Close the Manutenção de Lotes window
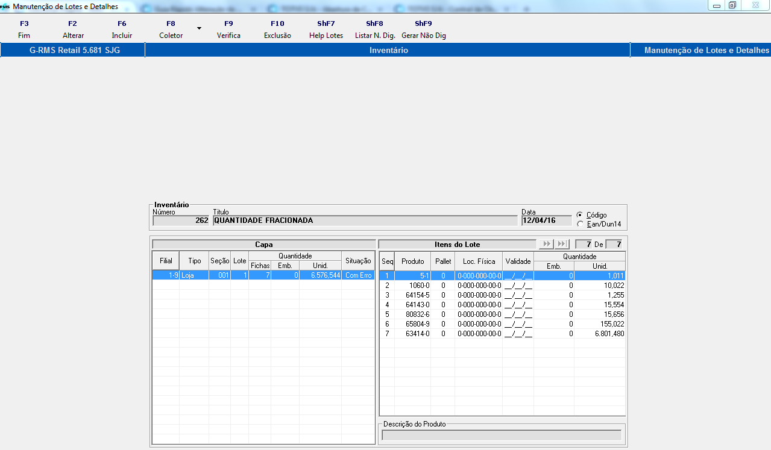Viewport: 771px width, 450px height. coord(754,5)
